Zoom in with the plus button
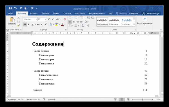Screen dimensions: 169x107 click(x=152, y=100)
